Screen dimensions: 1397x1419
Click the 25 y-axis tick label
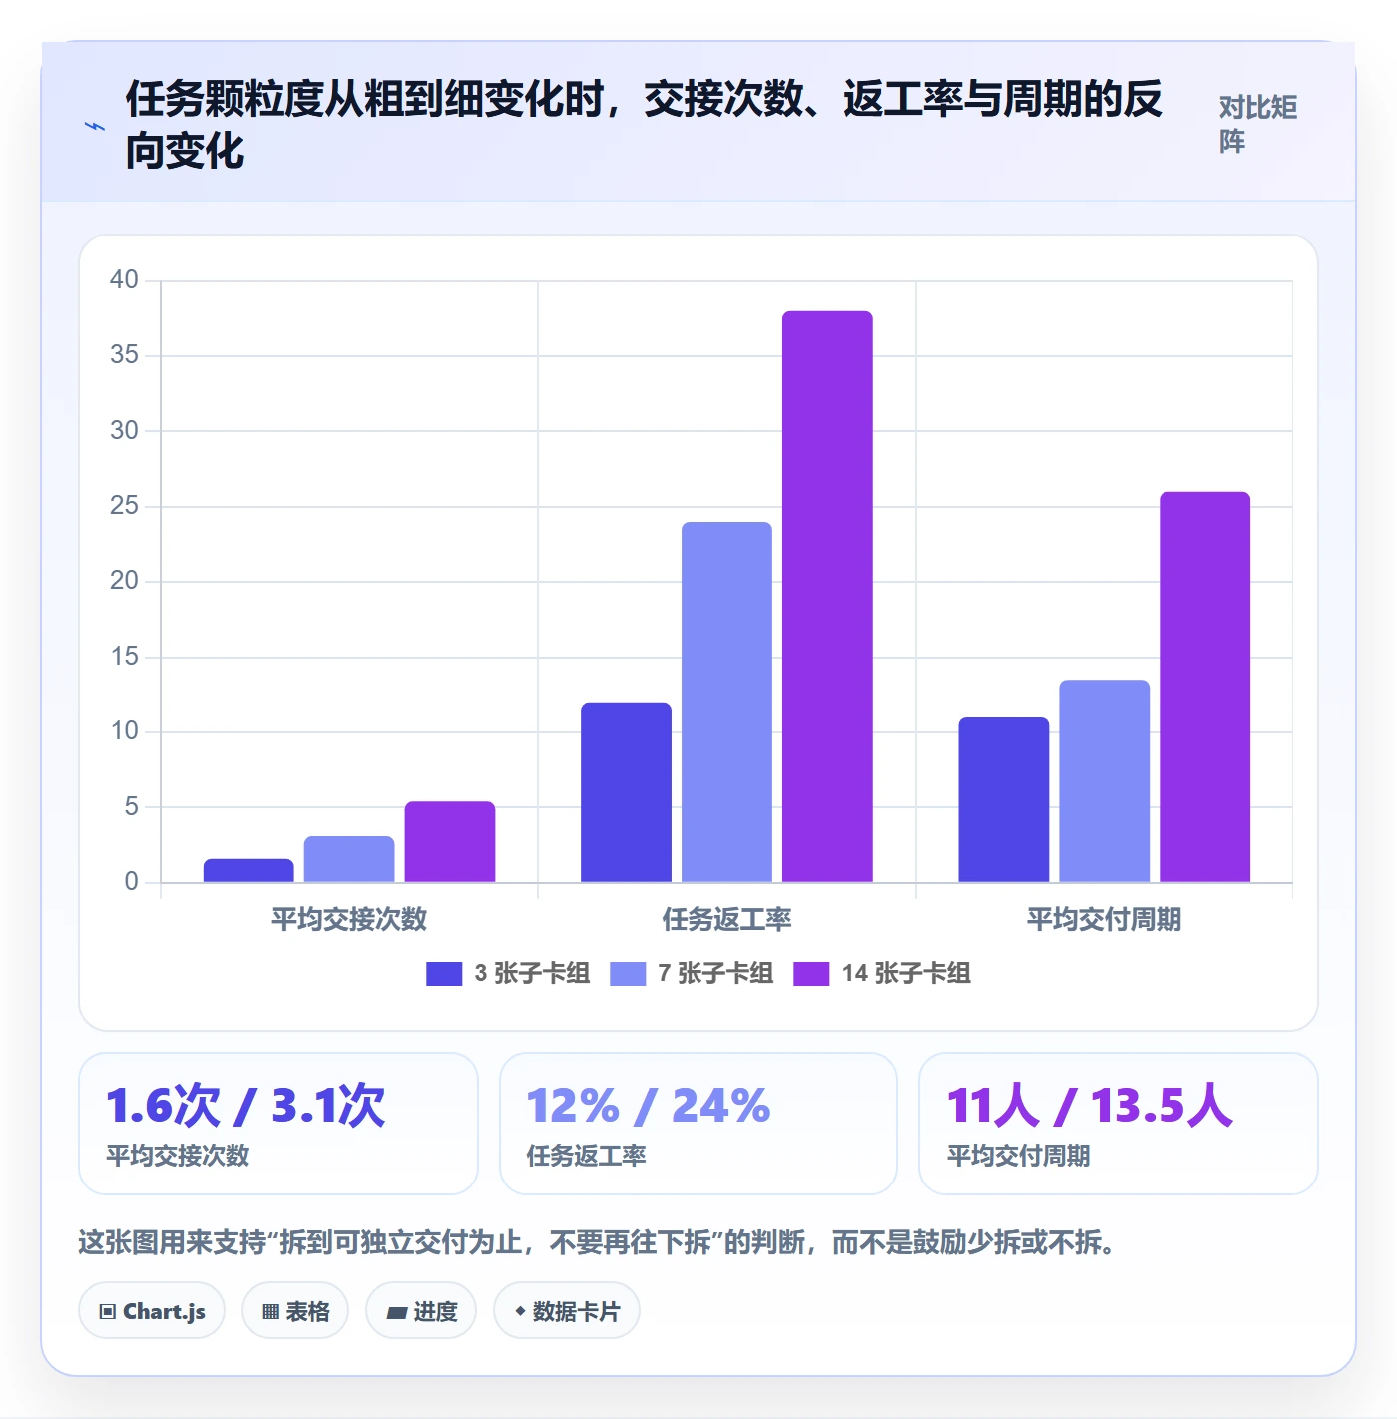[124, 505]
